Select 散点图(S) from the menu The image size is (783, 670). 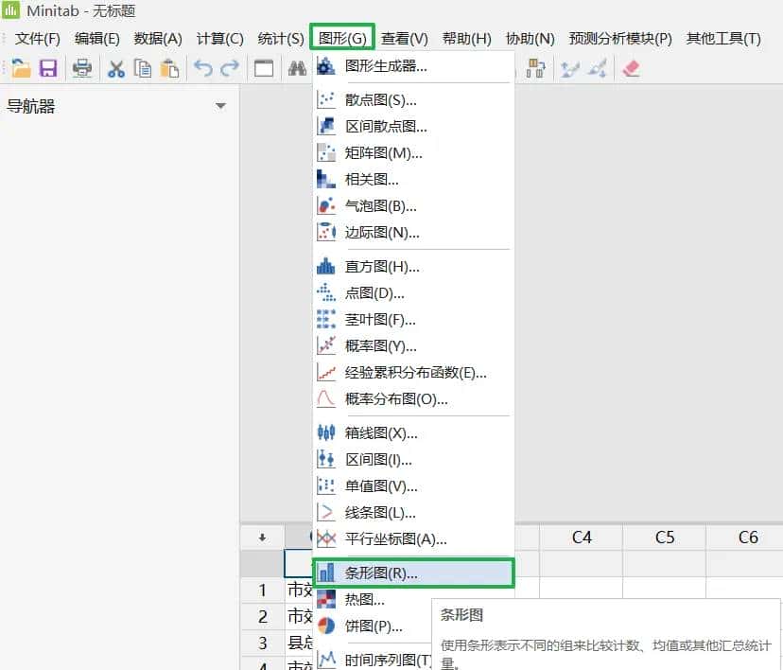pos(376,99)
